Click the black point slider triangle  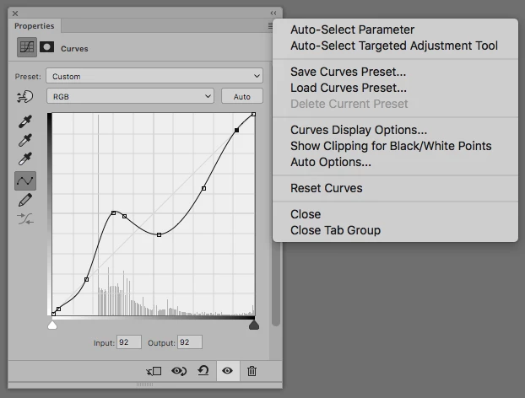pyautogui.click(x=254, y=325)
